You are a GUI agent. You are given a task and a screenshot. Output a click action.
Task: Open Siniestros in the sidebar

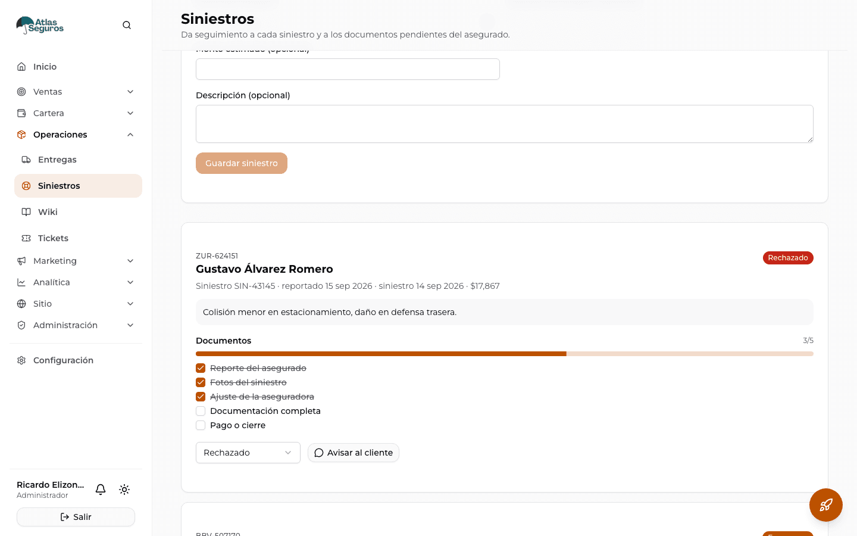pyautogui.click(x=78, y=186)
